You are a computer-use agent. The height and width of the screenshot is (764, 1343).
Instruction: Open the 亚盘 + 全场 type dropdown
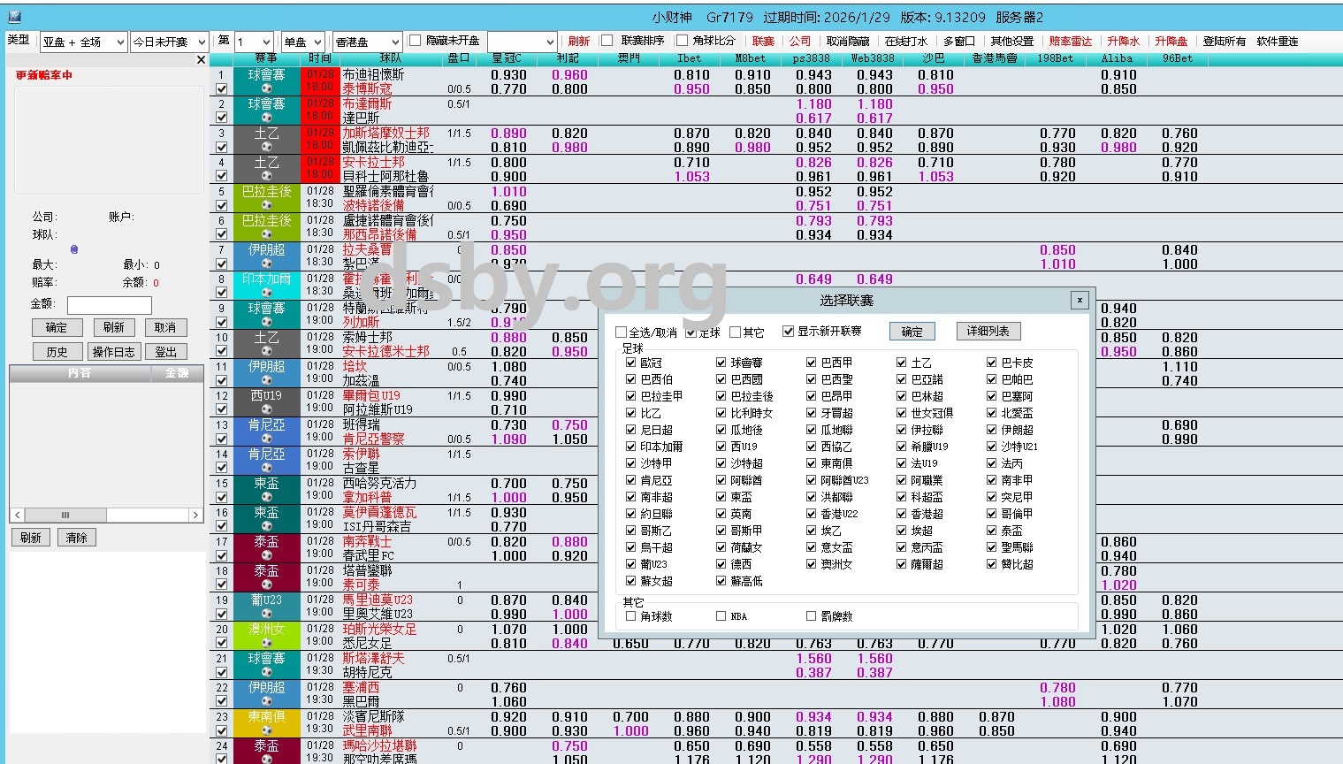84,42
